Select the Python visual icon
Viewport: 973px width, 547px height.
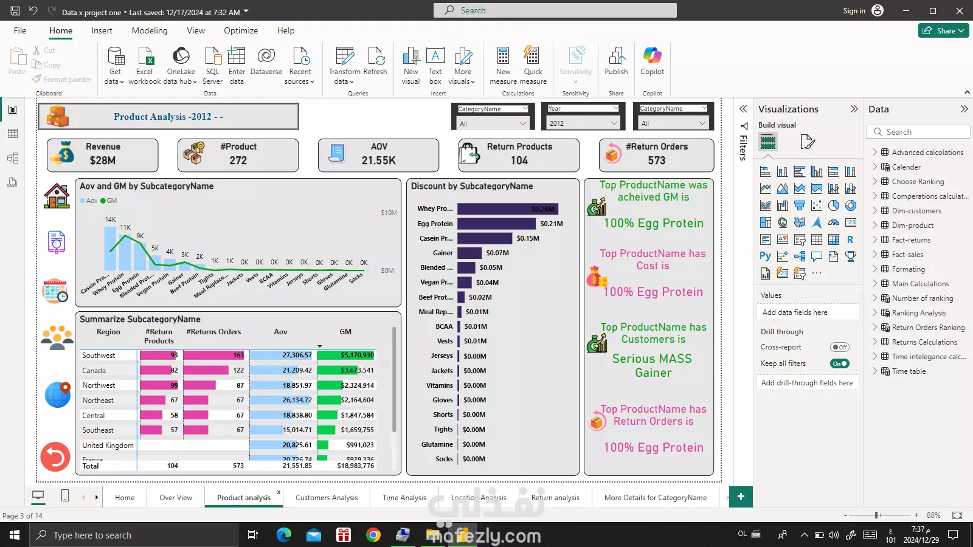[x=765, y=256]
